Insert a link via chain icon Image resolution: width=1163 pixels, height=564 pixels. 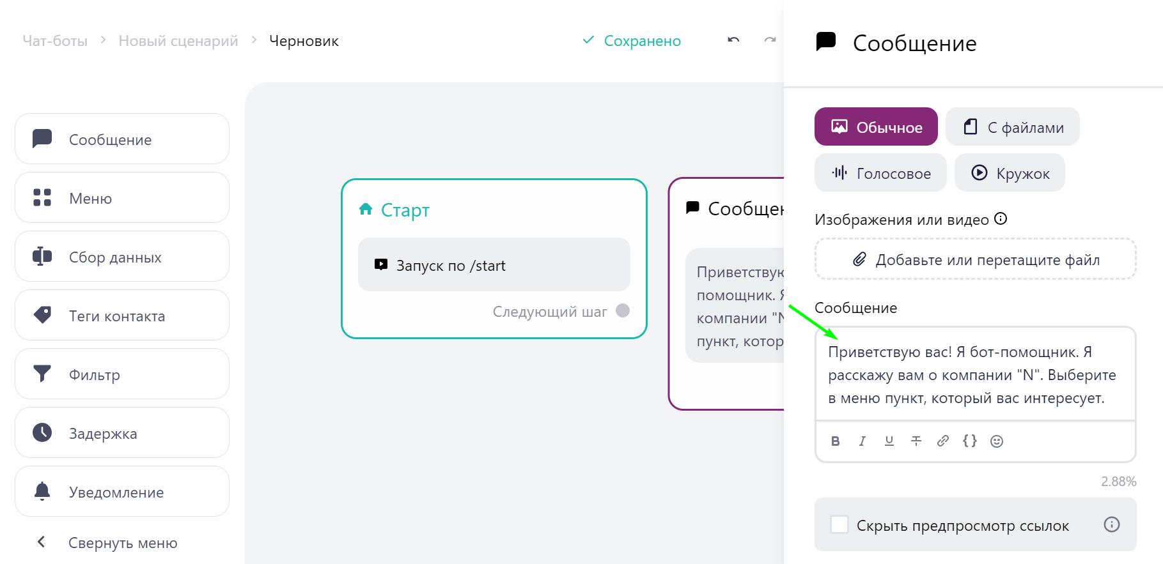(x=942, y=441)
